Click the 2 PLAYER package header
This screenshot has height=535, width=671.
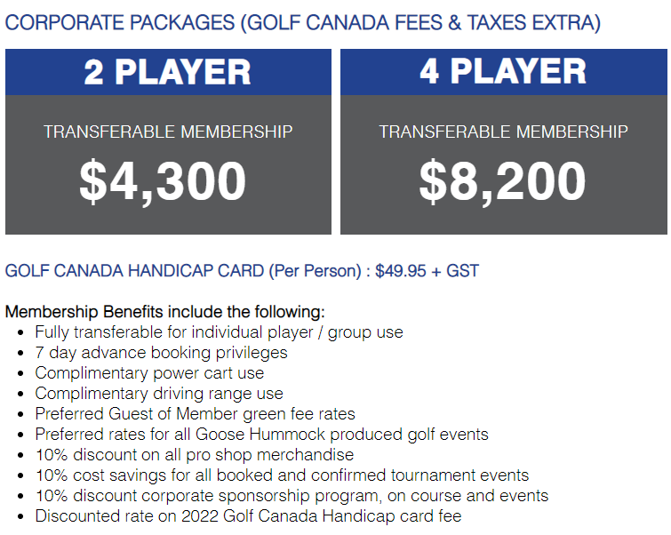[168, 72]
